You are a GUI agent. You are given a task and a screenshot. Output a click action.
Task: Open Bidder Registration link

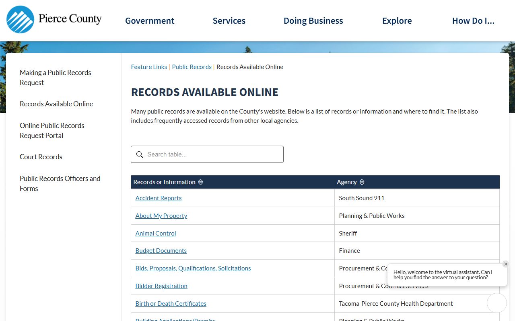pyautogui.click(x=161, y=286)
